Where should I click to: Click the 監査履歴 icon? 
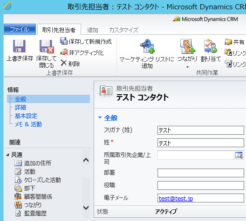(x=18, y=213)
